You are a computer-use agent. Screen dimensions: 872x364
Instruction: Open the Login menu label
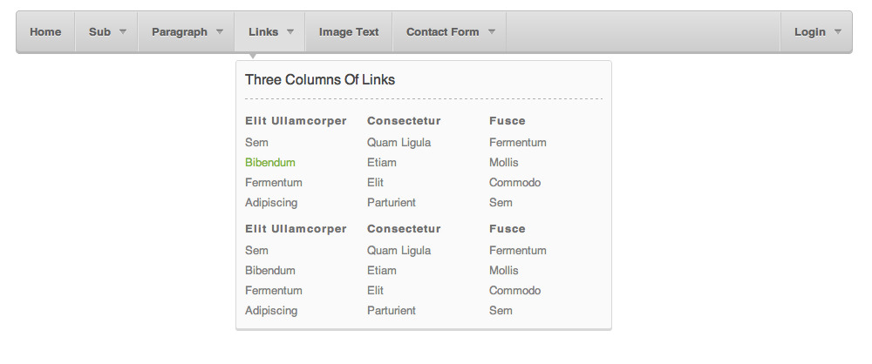(x=809, y=32)
